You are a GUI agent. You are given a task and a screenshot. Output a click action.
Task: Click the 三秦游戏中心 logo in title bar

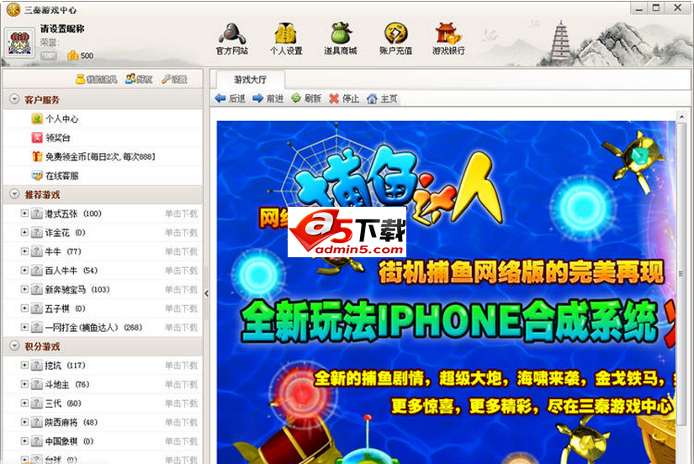click(13, 9)
